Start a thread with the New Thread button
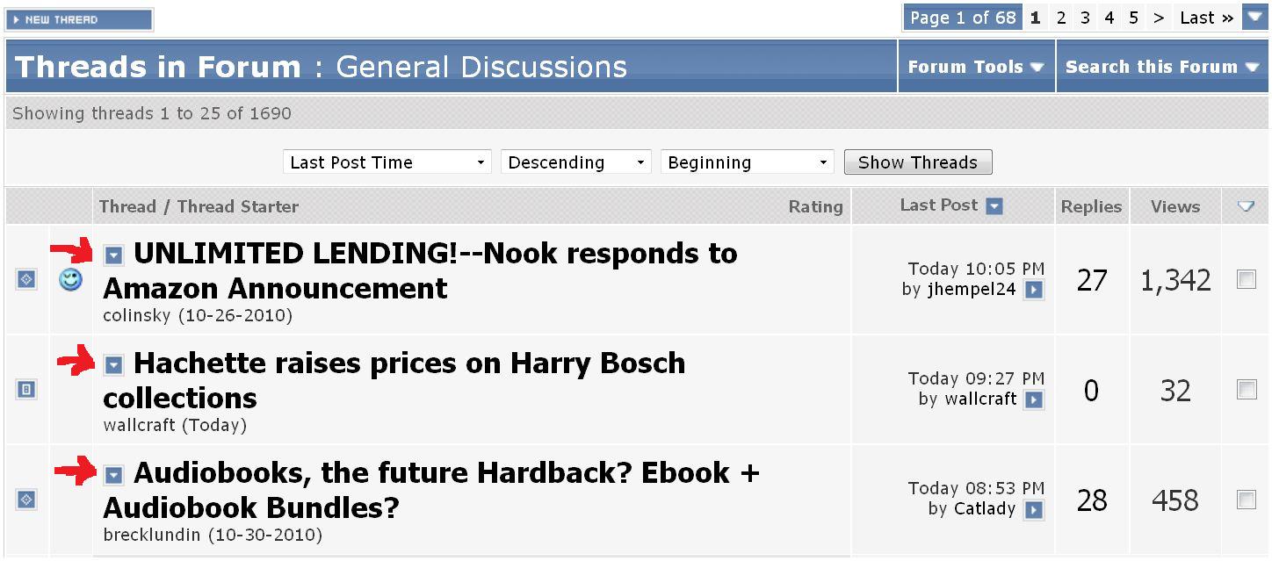The height and width of the screenshot is (561, 1272). click(x=79, y=19)
